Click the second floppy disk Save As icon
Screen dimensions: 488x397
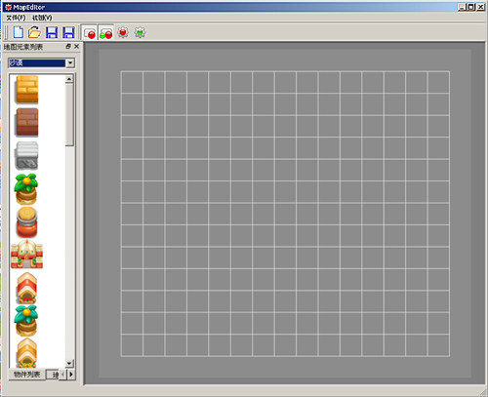(x=68, y=32)
